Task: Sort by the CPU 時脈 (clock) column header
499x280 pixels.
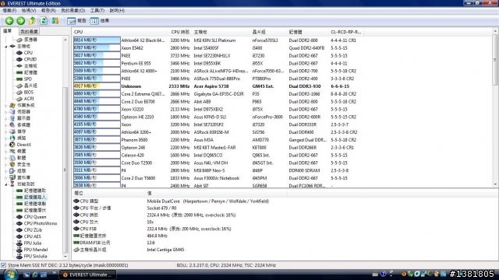Action: [x=180, y=32]
